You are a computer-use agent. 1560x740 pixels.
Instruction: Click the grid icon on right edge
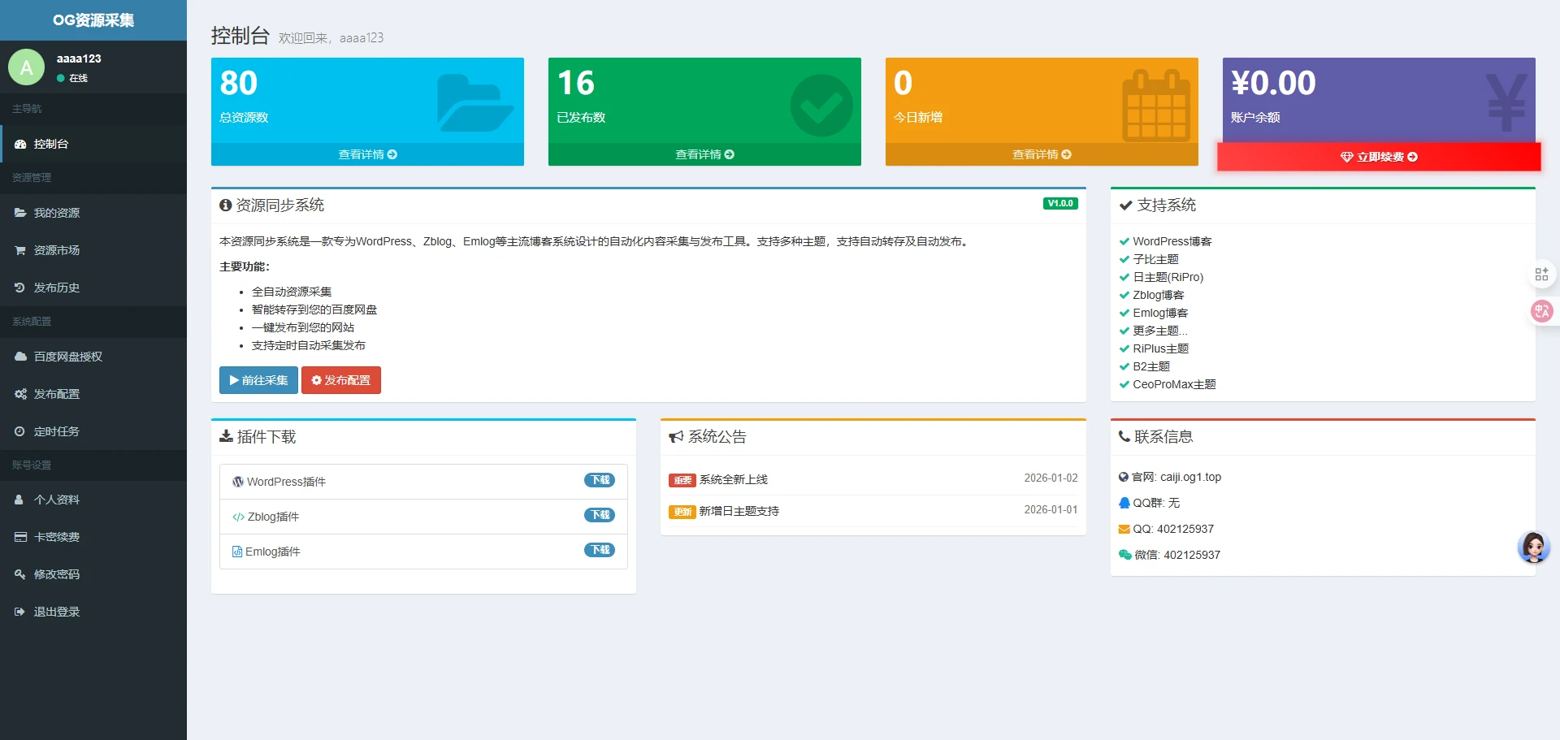[x=1541, y=275]
